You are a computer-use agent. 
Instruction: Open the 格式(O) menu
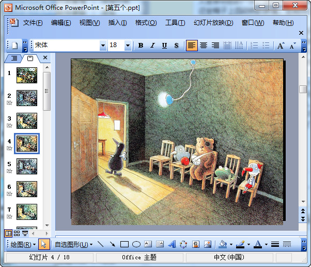click(146, 23)
